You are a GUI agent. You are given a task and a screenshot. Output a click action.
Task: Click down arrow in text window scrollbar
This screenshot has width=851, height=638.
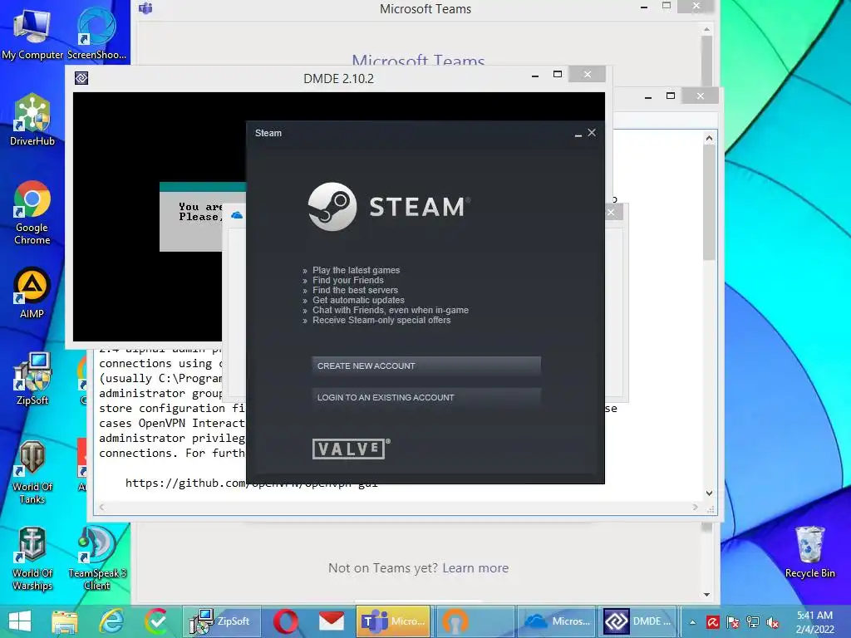tap(710, 493)
